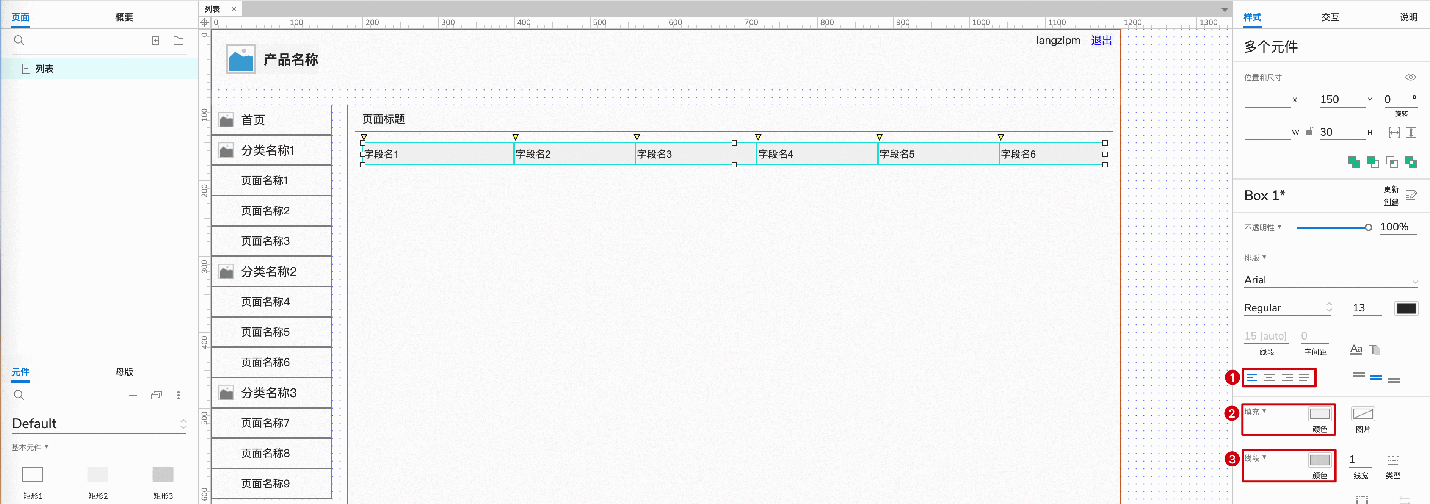Screen dimensions: 1430x504
Task: Open the fill color swatch
Action: pos(1320,414)
